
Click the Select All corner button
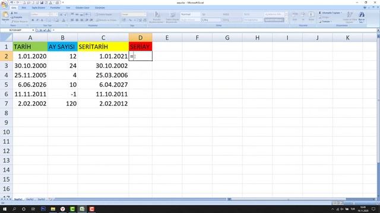[6, 38]
